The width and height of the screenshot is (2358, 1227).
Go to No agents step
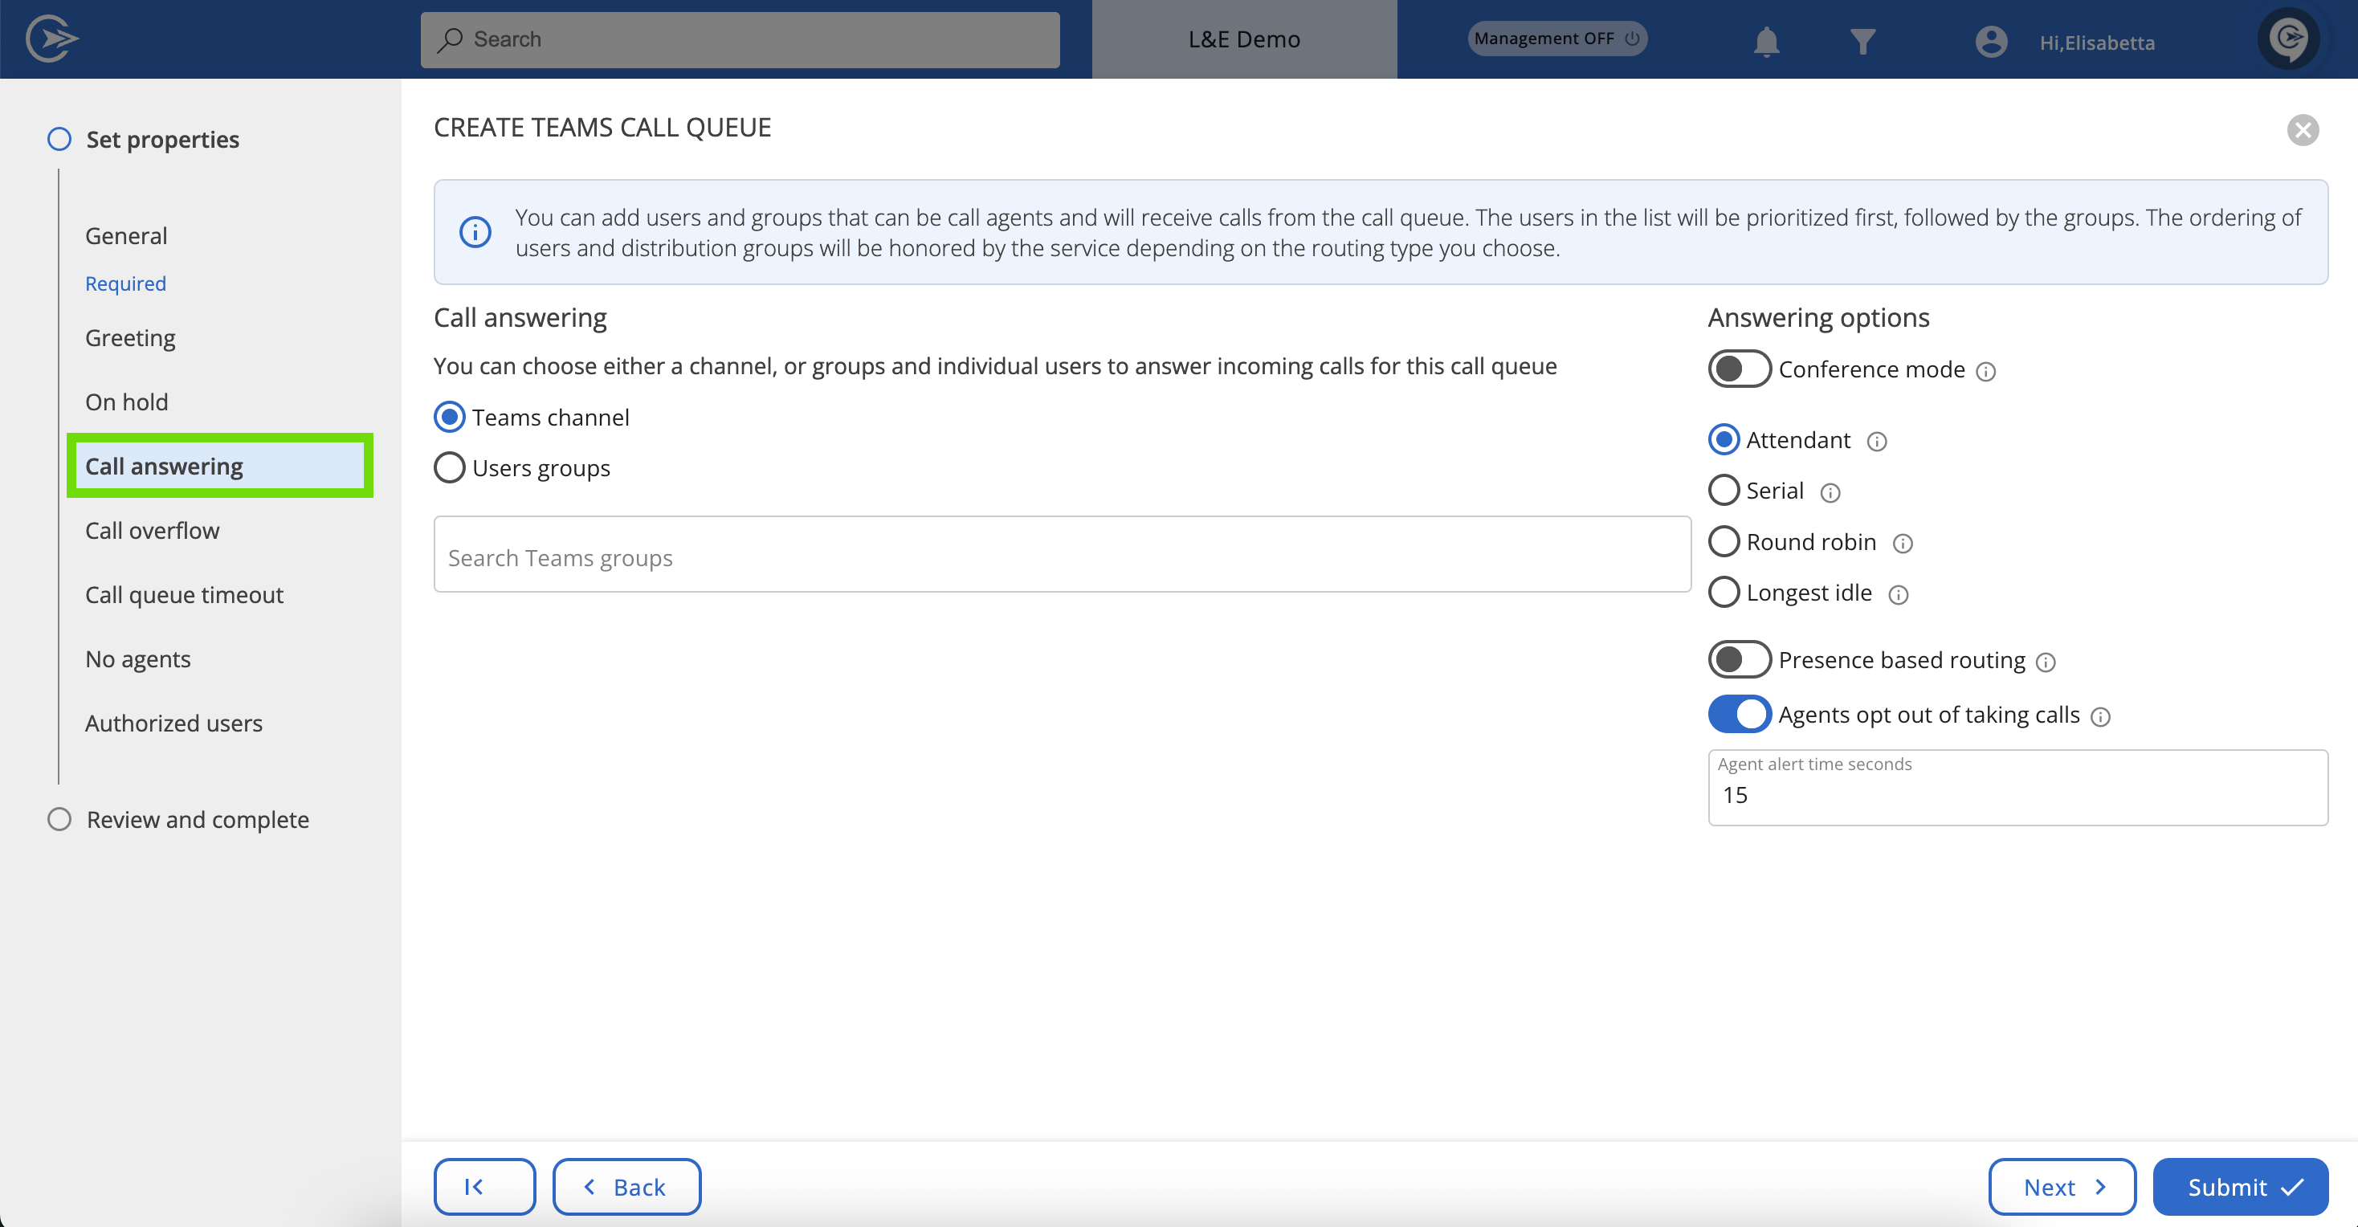(137, 658)
